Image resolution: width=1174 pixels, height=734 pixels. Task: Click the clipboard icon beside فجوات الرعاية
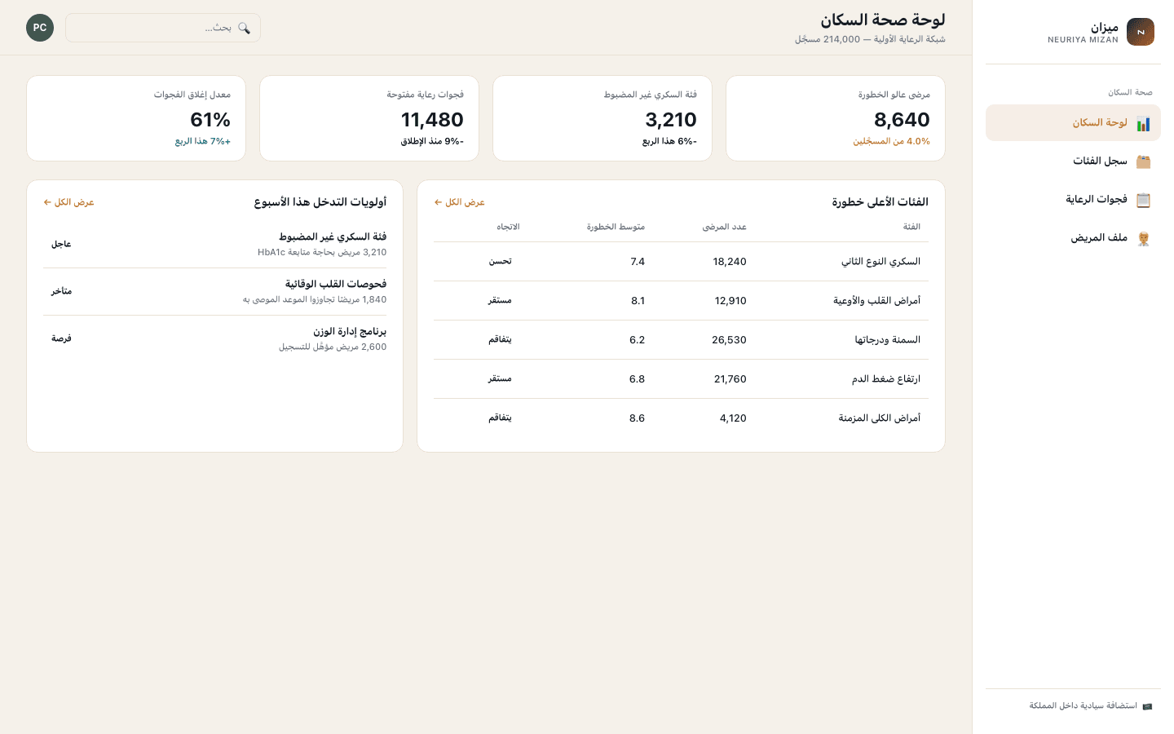(x=1143, y=200)
